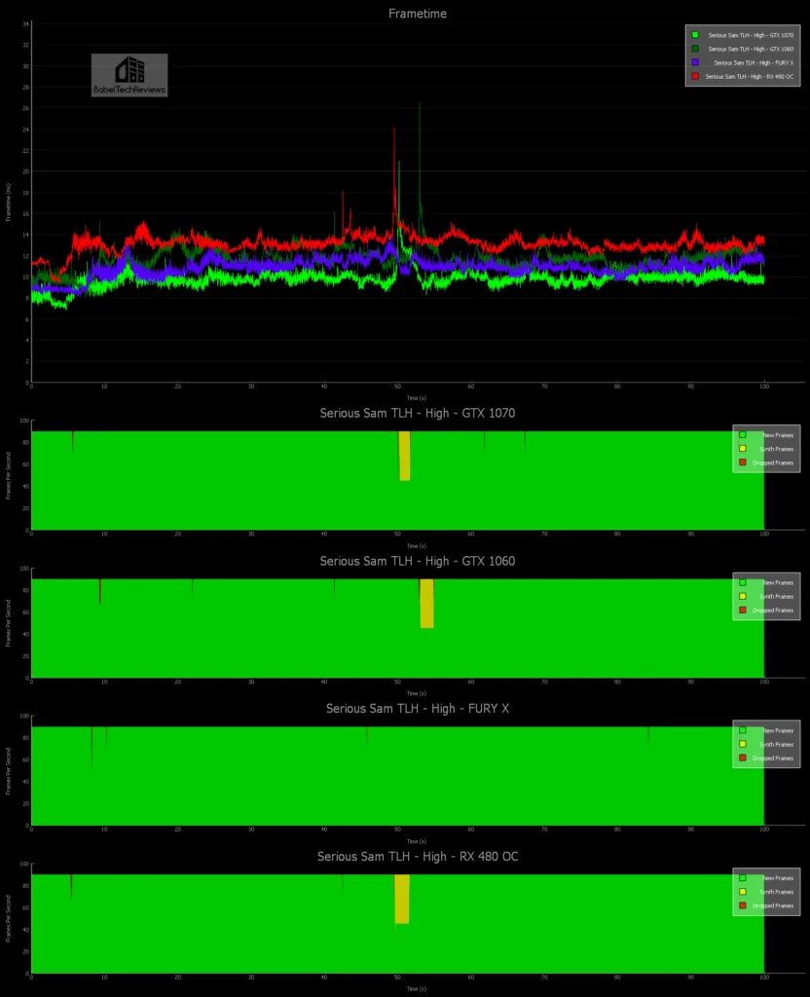This screenshot has height=997, width=810.
Task: Click the yellow synth frames block in RX 480 OC chart
Action: tap(401, 899)
